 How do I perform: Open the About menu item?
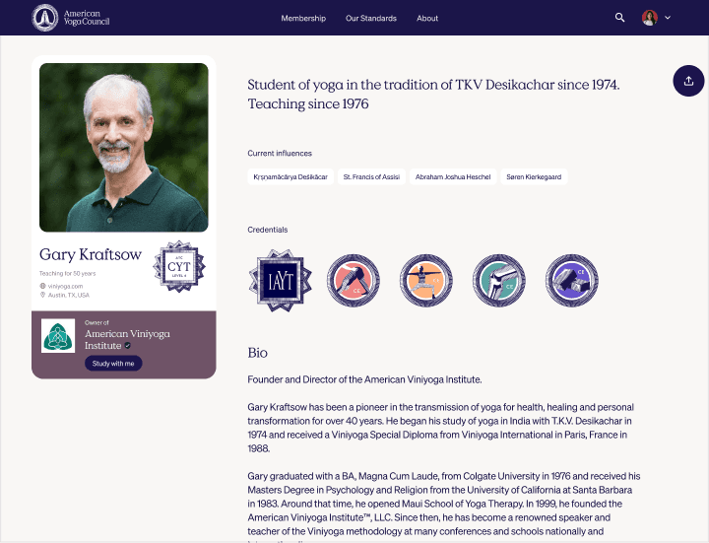point(427,18)
